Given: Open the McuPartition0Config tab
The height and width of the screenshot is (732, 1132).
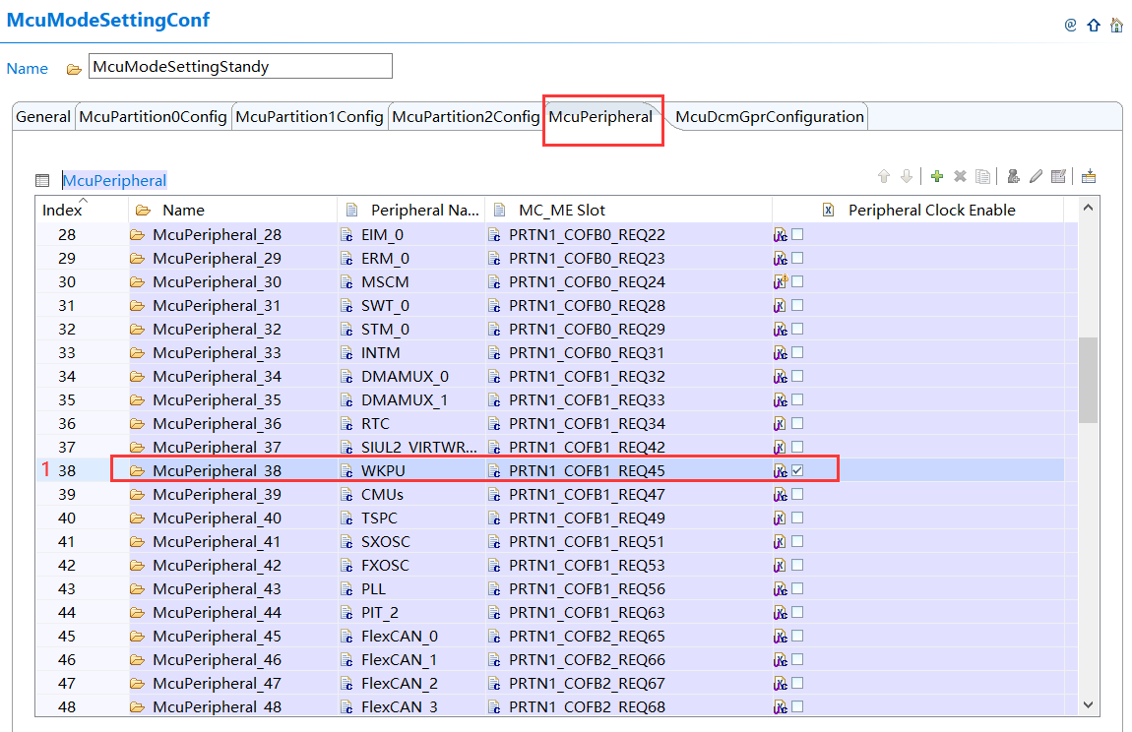Looking at the screenshot, I should (153, 117).
